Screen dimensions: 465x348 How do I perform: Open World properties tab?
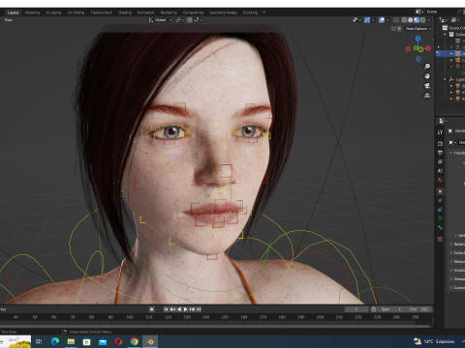[x=440, y=180]
